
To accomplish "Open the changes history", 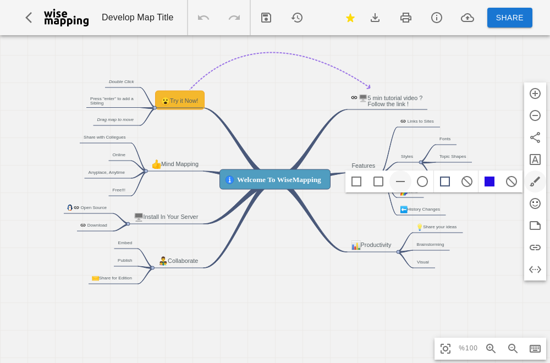I will (x=297, y=18).
